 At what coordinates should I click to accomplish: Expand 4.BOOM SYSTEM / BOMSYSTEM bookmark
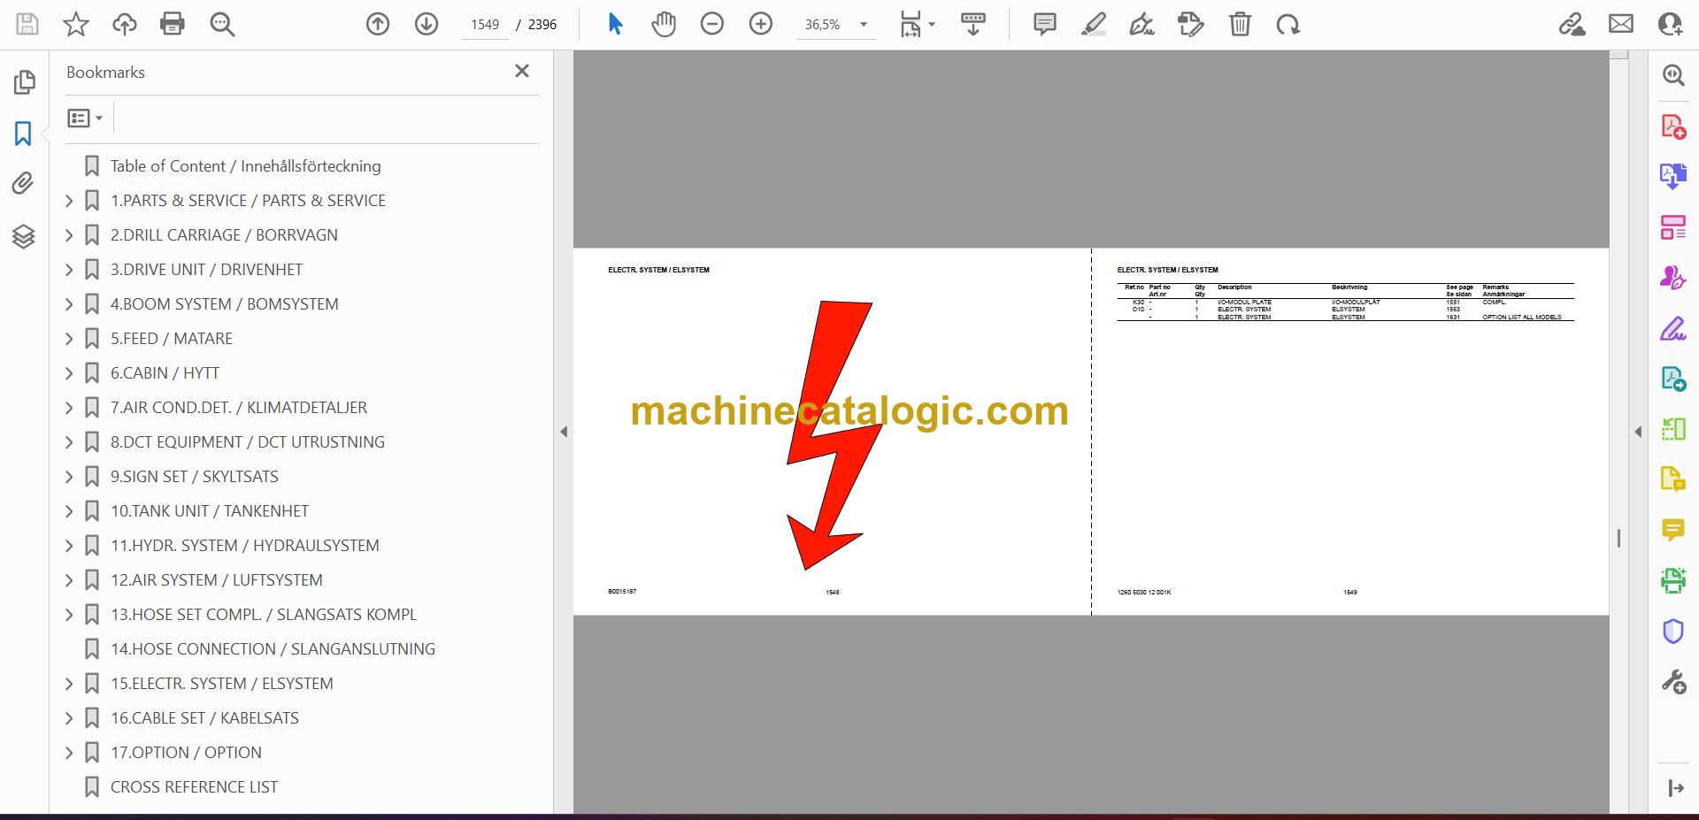(x=69, y=304)
